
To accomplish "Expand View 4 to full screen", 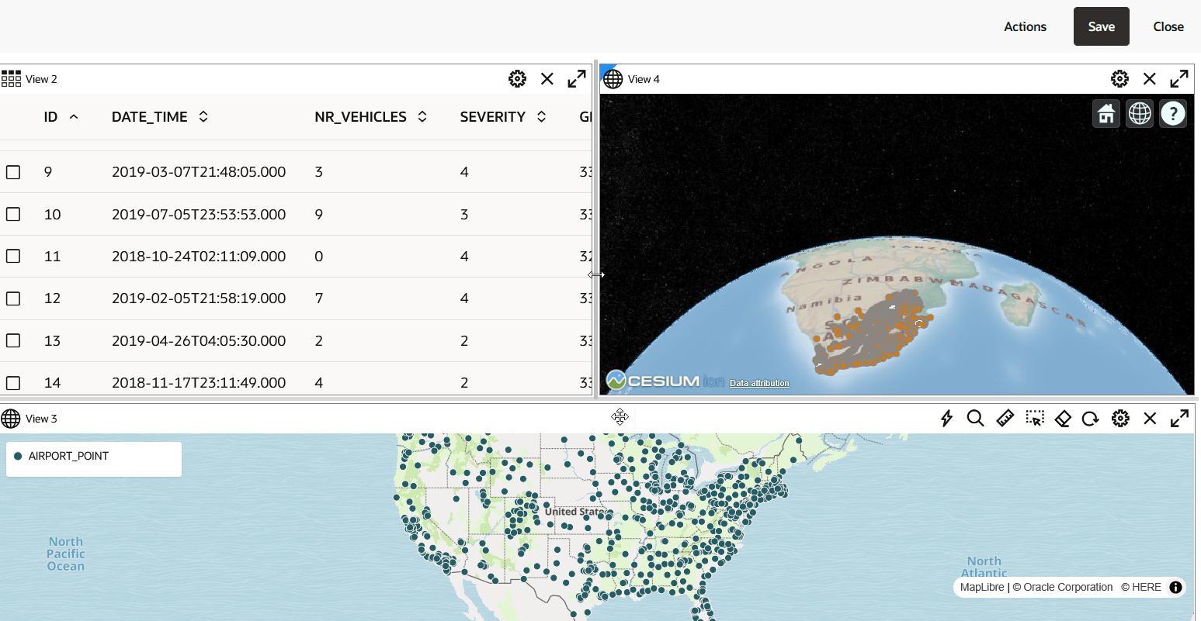I will [x=1179, y=79].
